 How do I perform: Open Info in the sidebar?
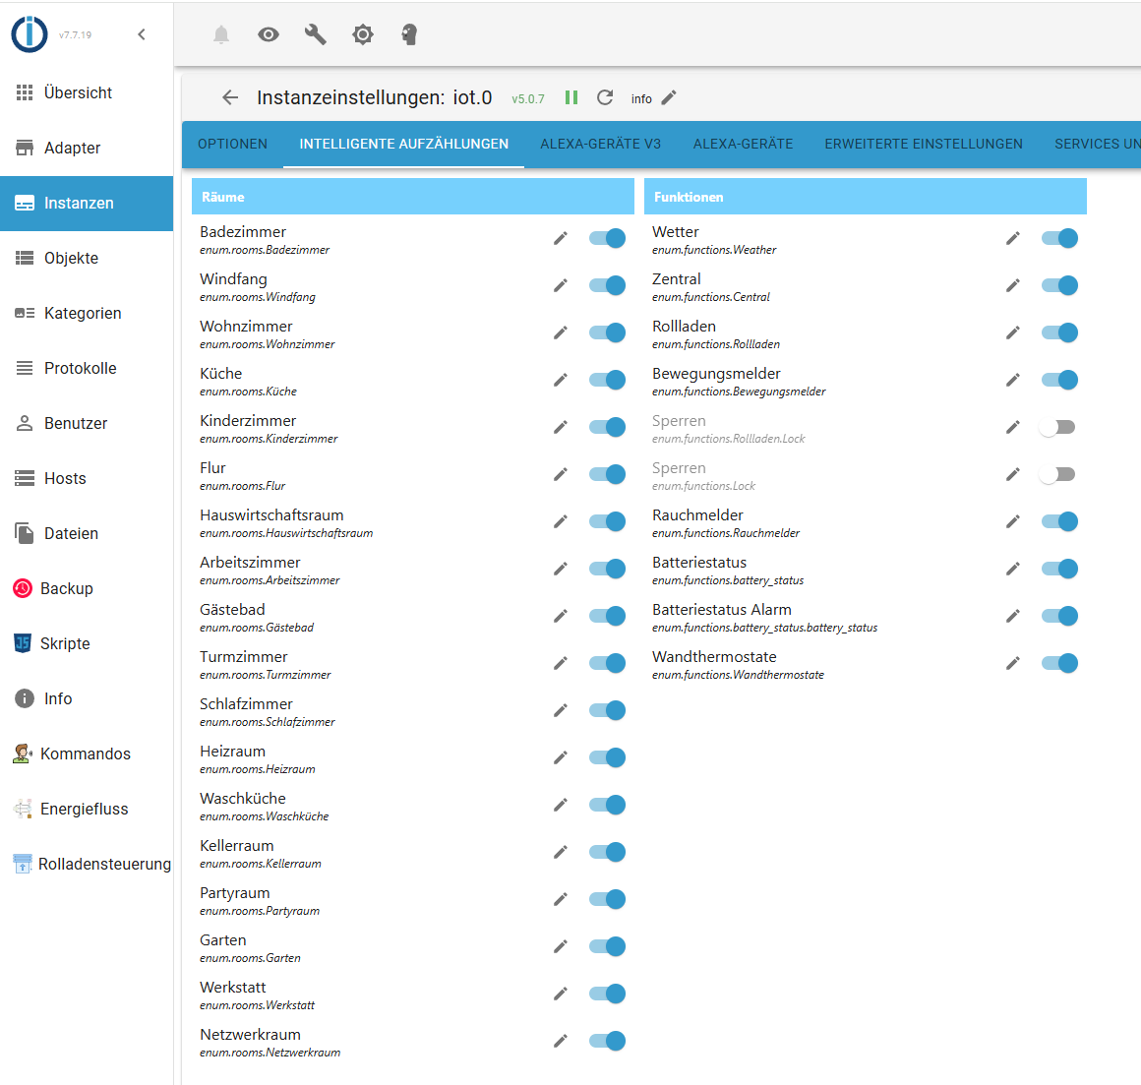pyautogui.click(x=87, y=698)
